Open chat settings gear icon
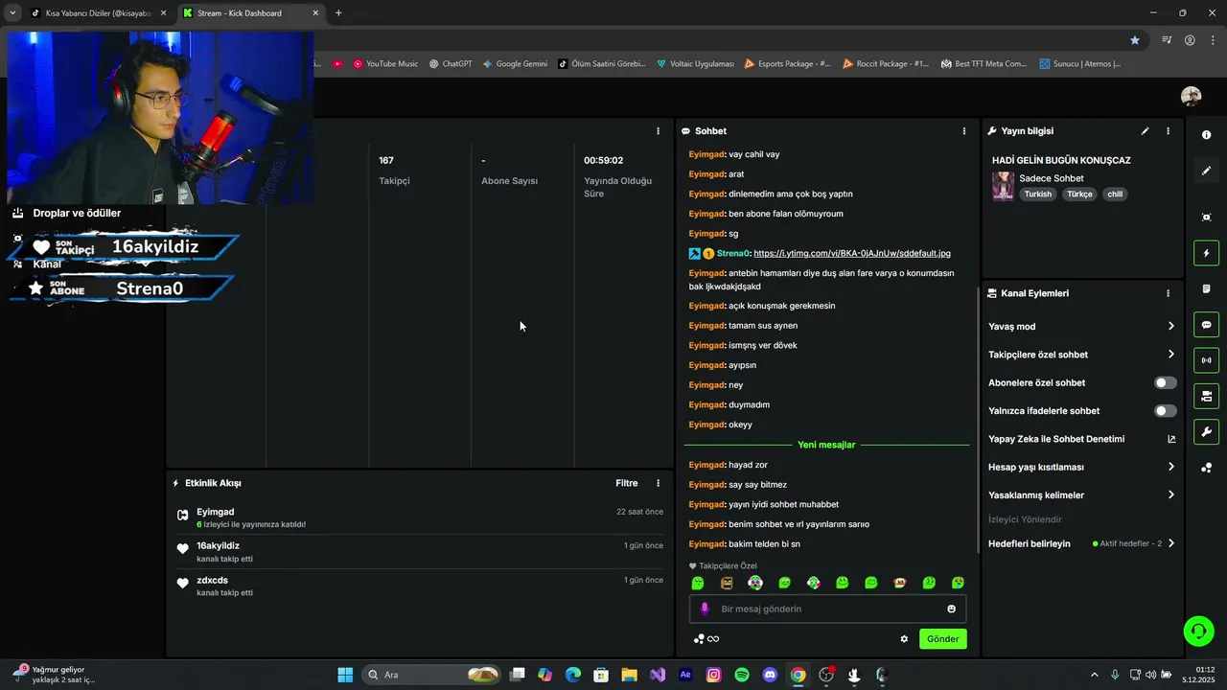 click(x=904, y=639)
